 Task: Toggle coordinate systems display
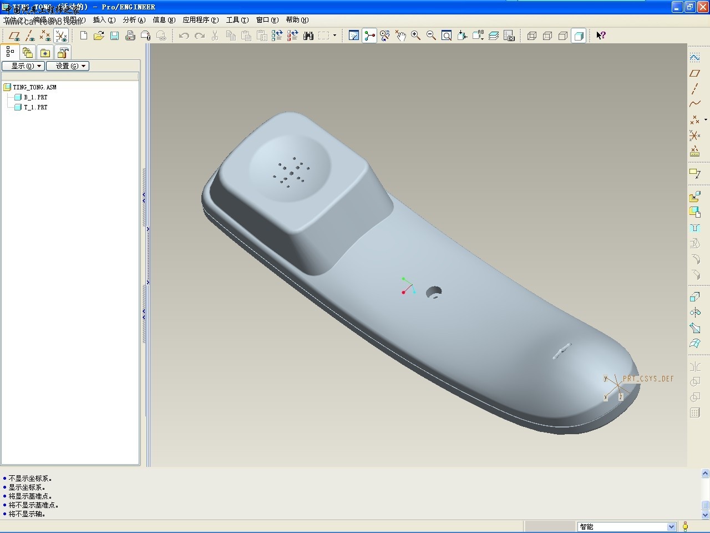(x=61, y=36)
